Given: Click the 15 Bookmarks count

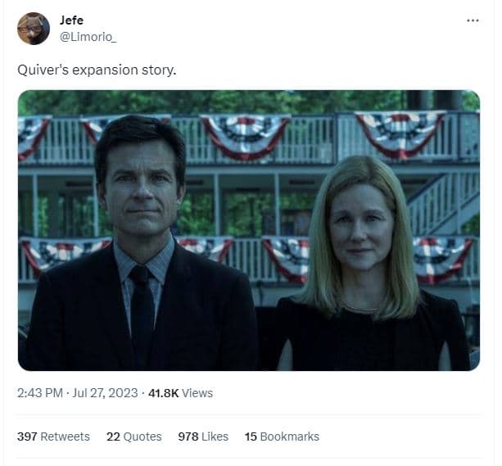Looking at the screenshot, I should 282,437.
